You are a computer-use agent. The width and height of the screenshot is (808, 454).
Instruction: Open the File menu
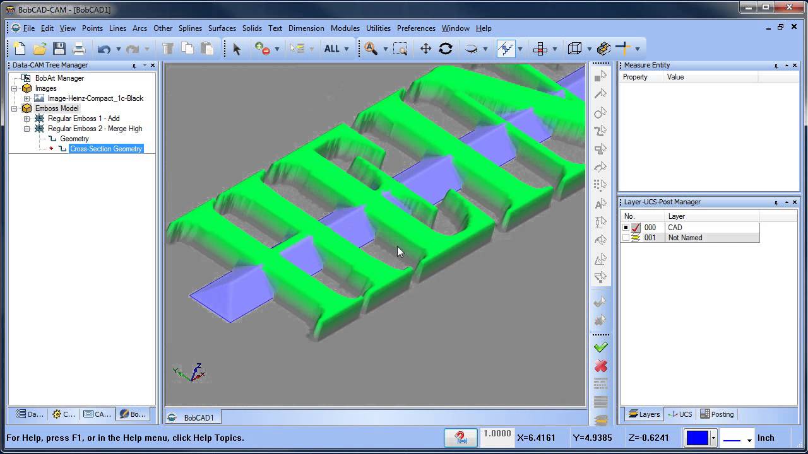(29, 28)
